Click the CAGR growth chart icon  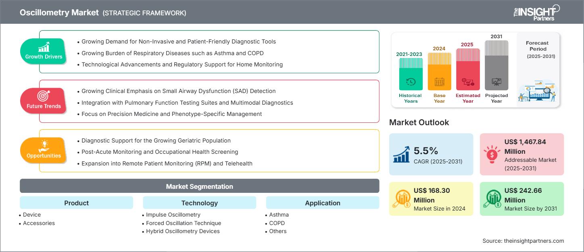tap(402, 154)
